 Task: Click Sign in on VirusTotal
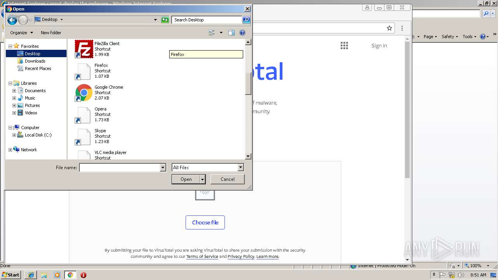click(379, 45)
